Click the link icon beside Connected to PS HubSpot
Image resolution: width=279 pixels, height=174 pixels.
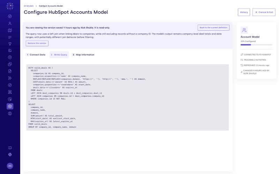pos(242,55)
